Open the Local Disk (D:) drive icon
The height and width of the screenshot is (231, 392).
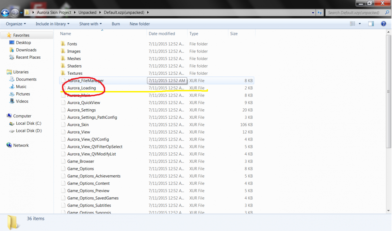12,131
